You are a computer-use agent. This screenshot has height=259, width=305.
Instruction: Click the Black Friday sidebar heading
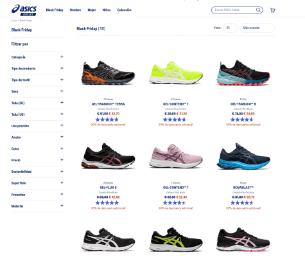[22, 30]
